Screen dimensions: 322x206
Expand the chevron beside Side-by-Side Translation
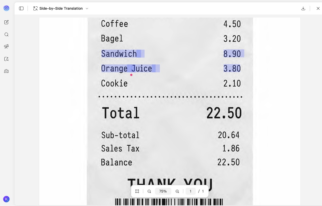(x=87, y=8)
